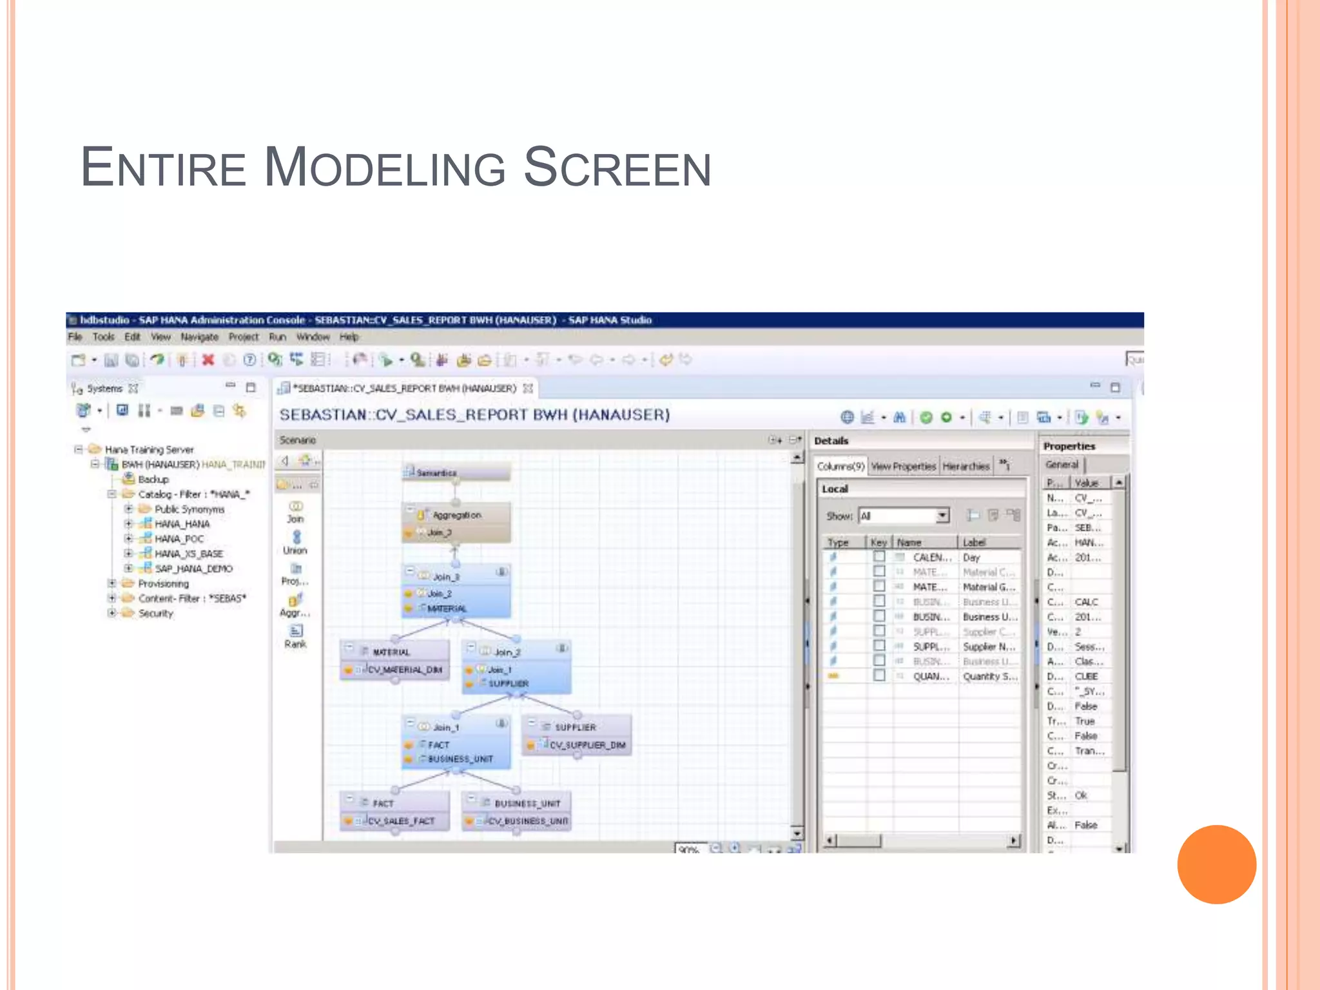This screenshot has width=1320, height=990.
Task: Toggle Key checkbox for Material C... row
Action: (878, 571)
